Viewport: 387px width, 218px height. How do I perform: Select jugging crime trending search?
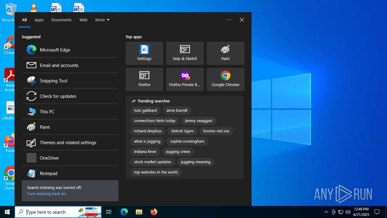178,152
